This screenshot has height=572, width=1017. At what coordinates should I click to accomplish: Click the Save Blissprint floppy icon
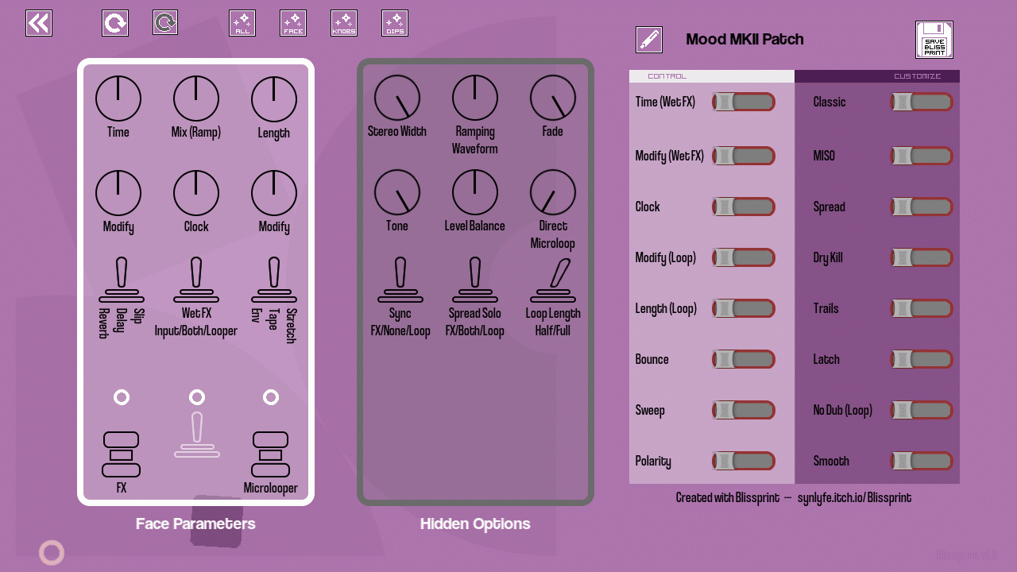(x=934, y=40)
